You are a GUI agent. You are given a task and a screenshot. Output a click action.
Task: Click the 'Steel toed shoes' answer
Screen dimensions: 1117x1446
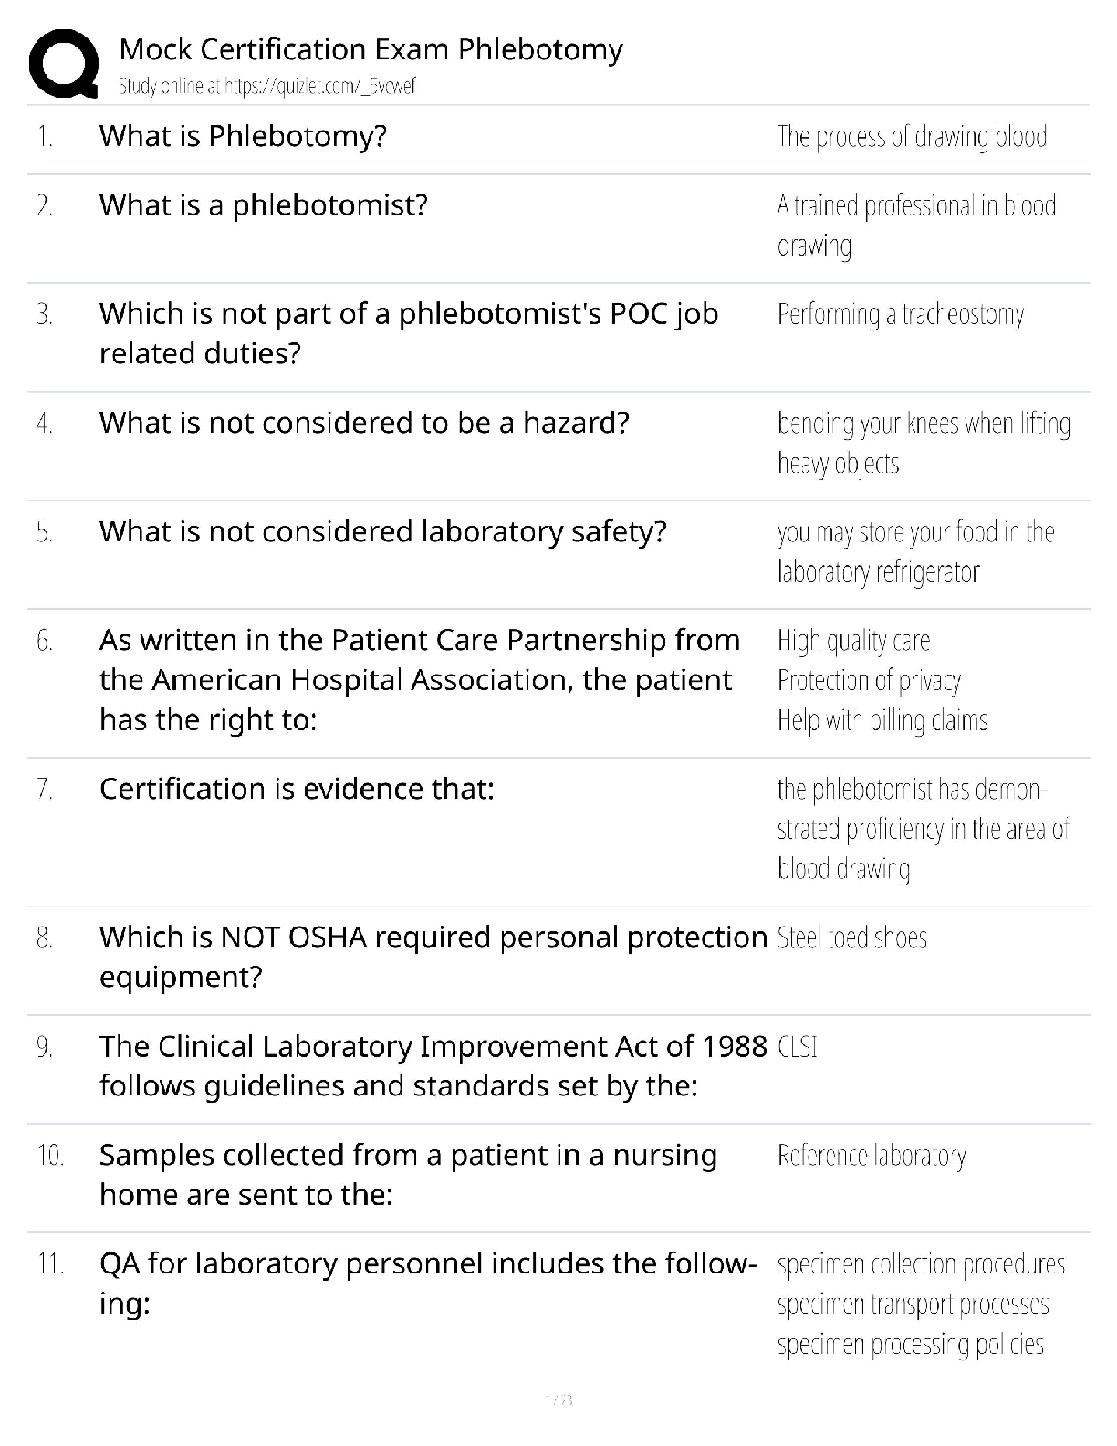tap(852, 938)
